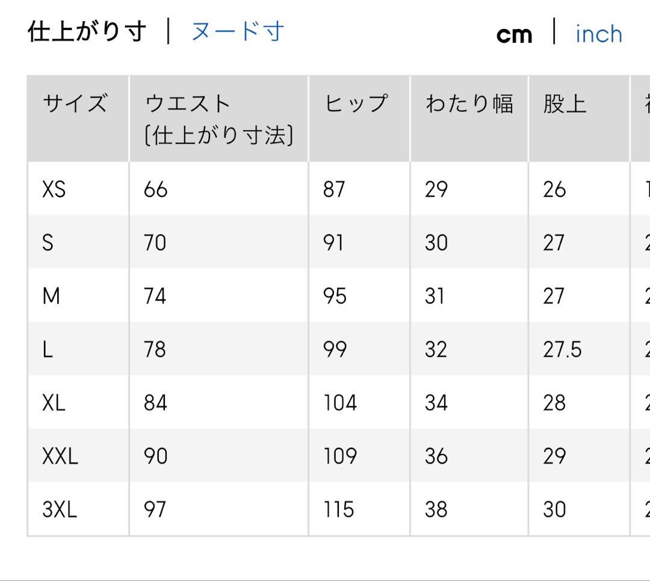This screenshot has height=581, width=650.
Task: Click thigh width value 38 for 3XL
Action: tap(436, 510)
